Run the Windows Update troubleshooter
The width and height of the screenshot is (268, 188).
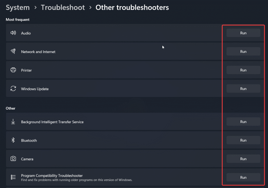point(243,89)
